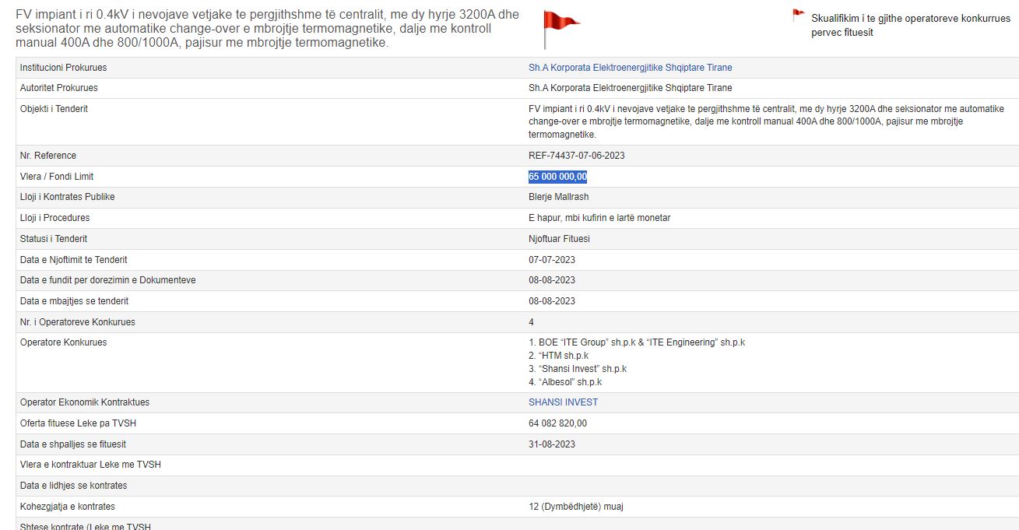Open the SHANSI INVEST contractor link
The image size is (1019, 530).
pyautogui.click(x=563, y=402)
